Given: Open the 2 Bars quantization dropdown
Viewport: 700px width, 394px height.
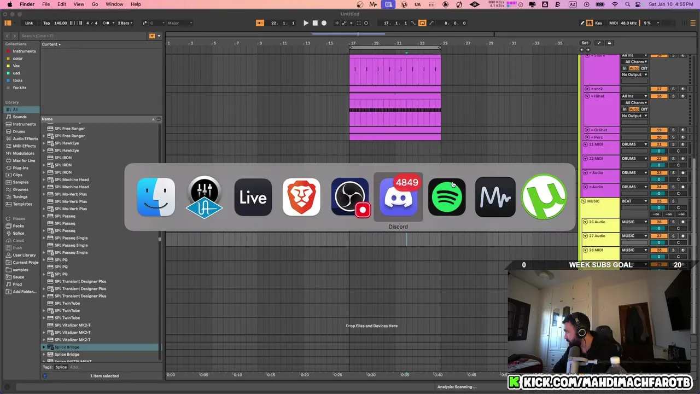Looking at the screenshot, I should [x=125, y=23].
